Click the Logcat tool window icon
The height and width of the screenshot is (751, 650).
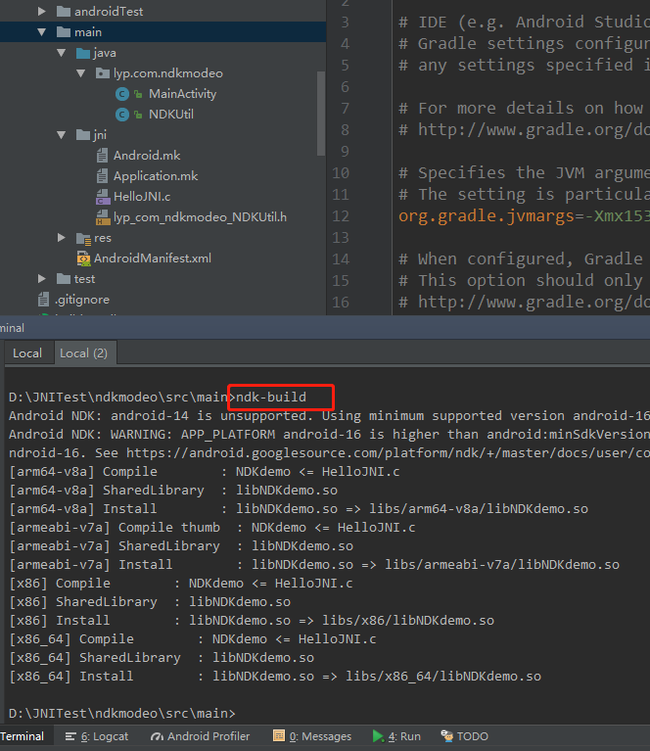coord(70,736)
